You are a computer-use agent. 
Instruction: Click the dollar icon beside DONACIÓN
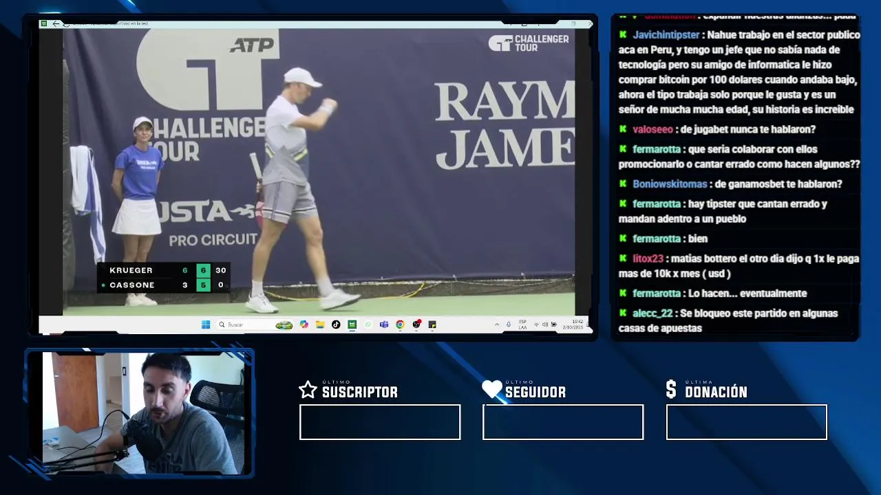tap(671, 390)
